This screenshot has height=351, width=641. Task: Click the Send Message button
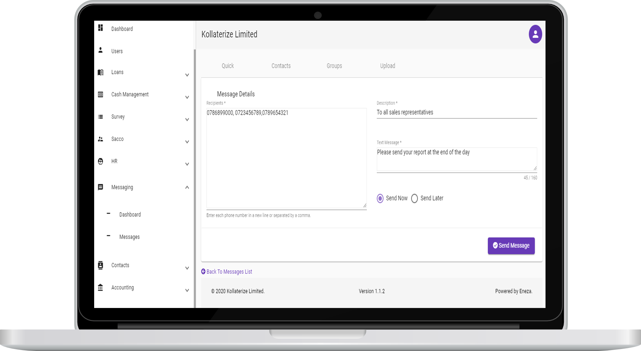point(511,246)
